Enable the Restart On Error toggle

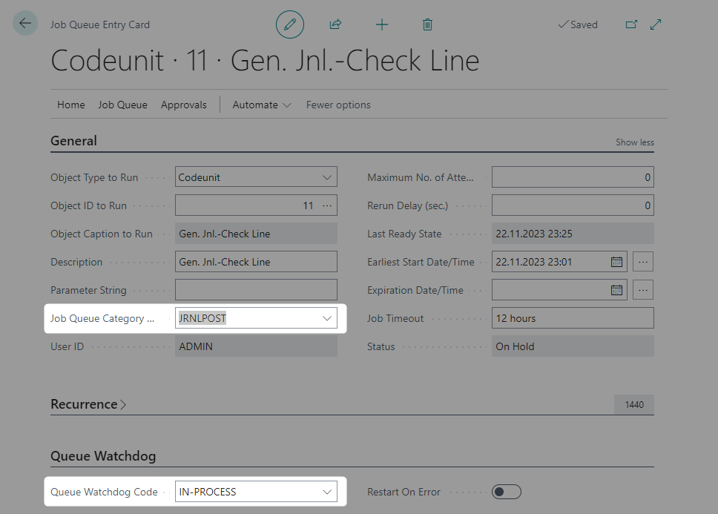point(507,491)
